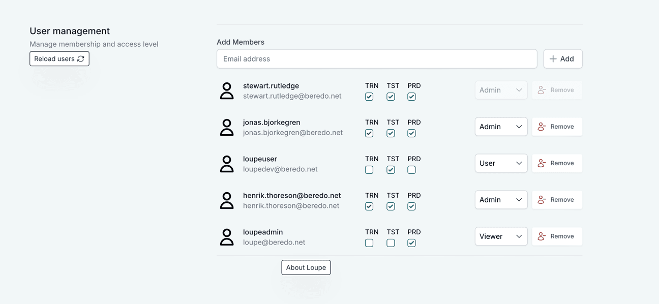Remove loupeadmin from the member list
659x304 pixels.
click(557, 236)
